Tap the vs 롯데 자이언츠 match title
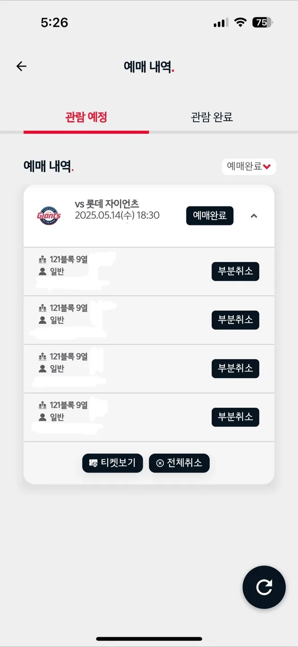 (x=107, y=204)
